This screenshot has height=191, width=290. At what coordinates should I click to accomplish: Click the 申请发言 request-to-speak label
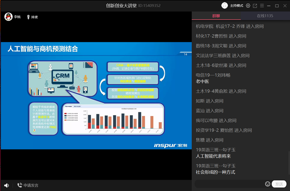(31, 185)
